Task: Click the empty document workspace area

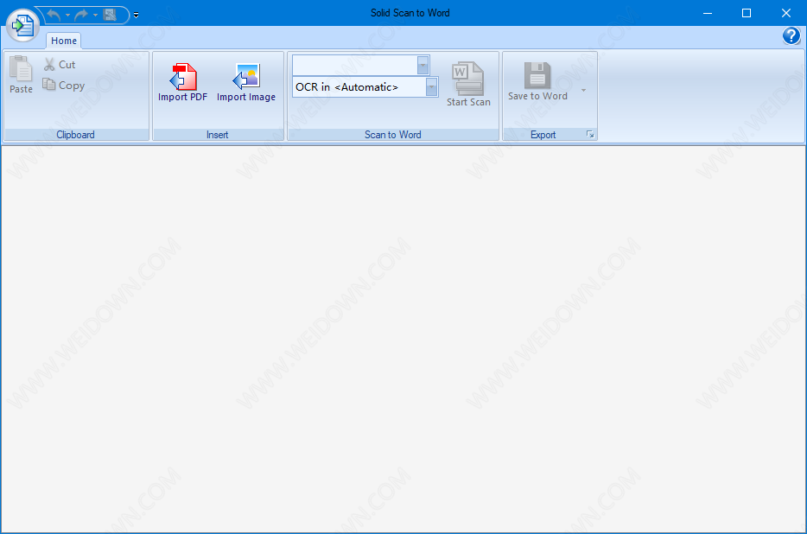Action: click(x=403, y=339)
